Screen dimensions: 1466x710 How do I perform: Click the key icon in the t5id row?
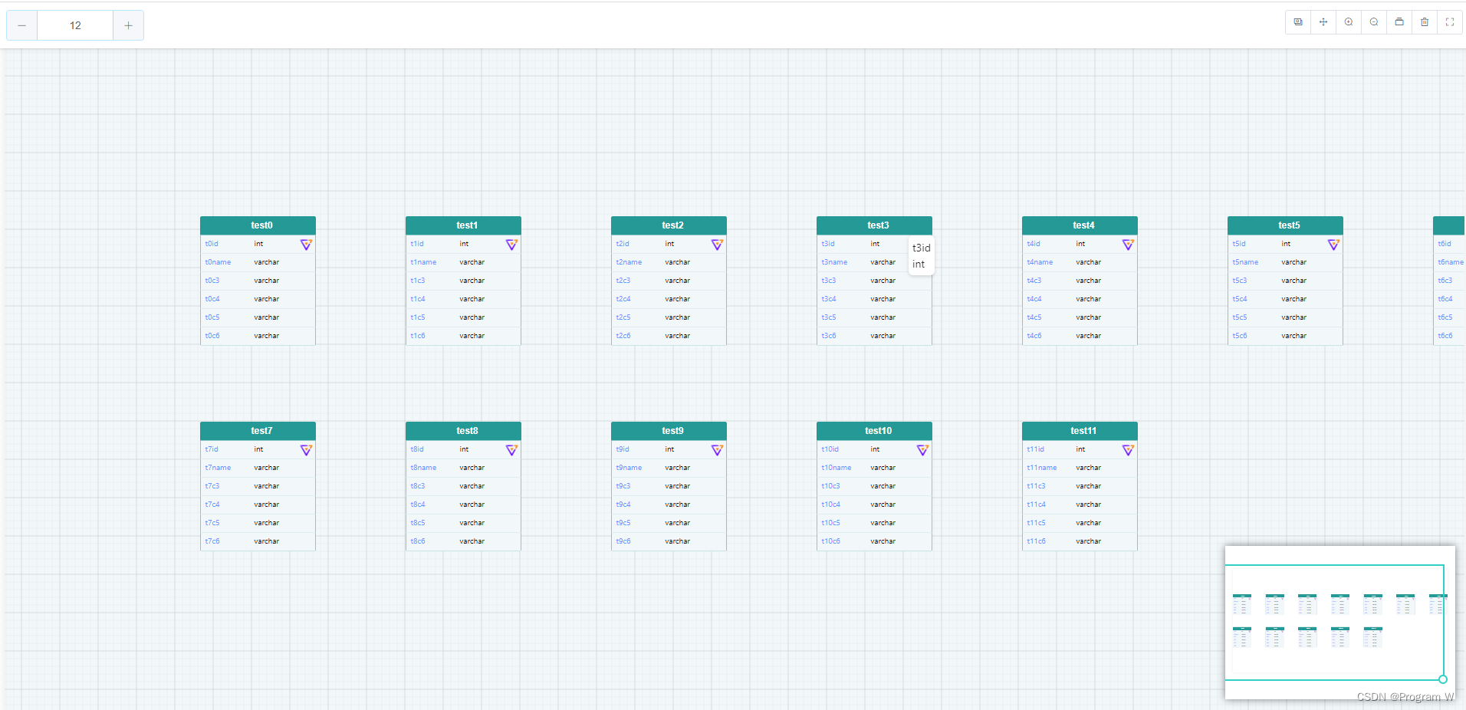click(1333, 245)
